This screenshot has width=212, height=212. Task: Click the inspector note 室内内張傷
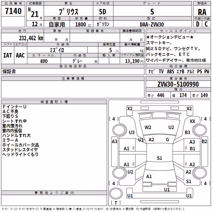(12, 131)
